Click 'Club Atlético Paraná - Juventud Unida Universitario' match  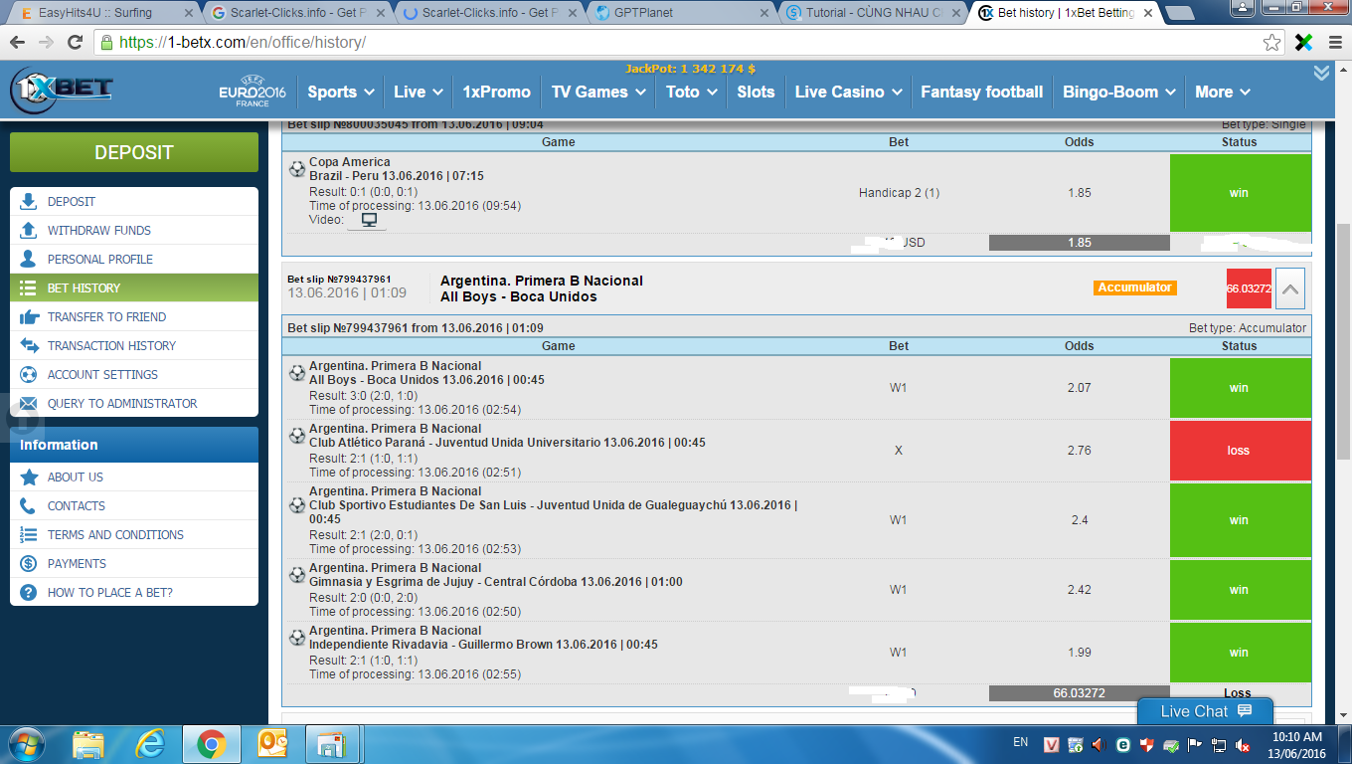[x=507, y=443]
